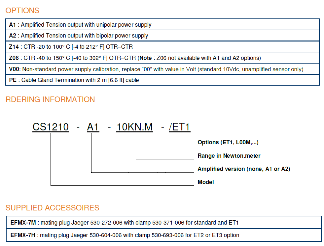Click the /ET1 option code
Image resolution: width=324 pixels, height=246 pixels.
pyautogui.click(x=180, y=127)
